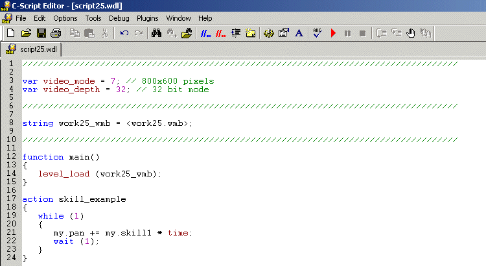Open the Tools menu
486x266 pixels.
click(x=93, y=18)
